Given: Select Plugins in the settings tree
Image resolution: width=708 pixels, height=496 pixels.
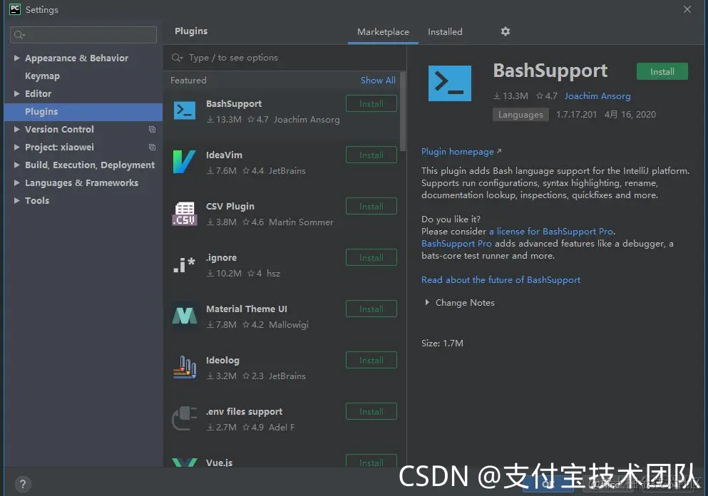Looking at the screenshot, I should (x=83, y=111).
